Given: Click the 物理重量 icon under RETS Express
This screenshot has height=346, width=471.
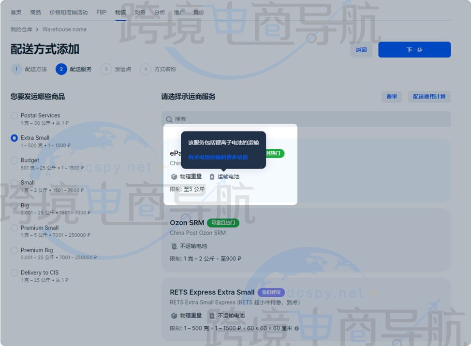Looking at the screenshot, I should tap(174, 315).
